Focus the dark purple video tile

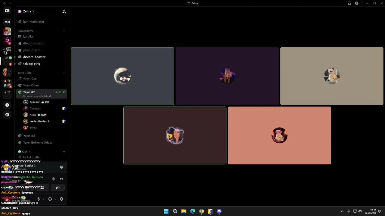(x=227, y=76)
